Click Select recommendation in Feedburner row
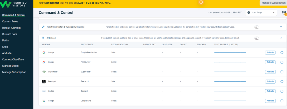 point(114,62)
